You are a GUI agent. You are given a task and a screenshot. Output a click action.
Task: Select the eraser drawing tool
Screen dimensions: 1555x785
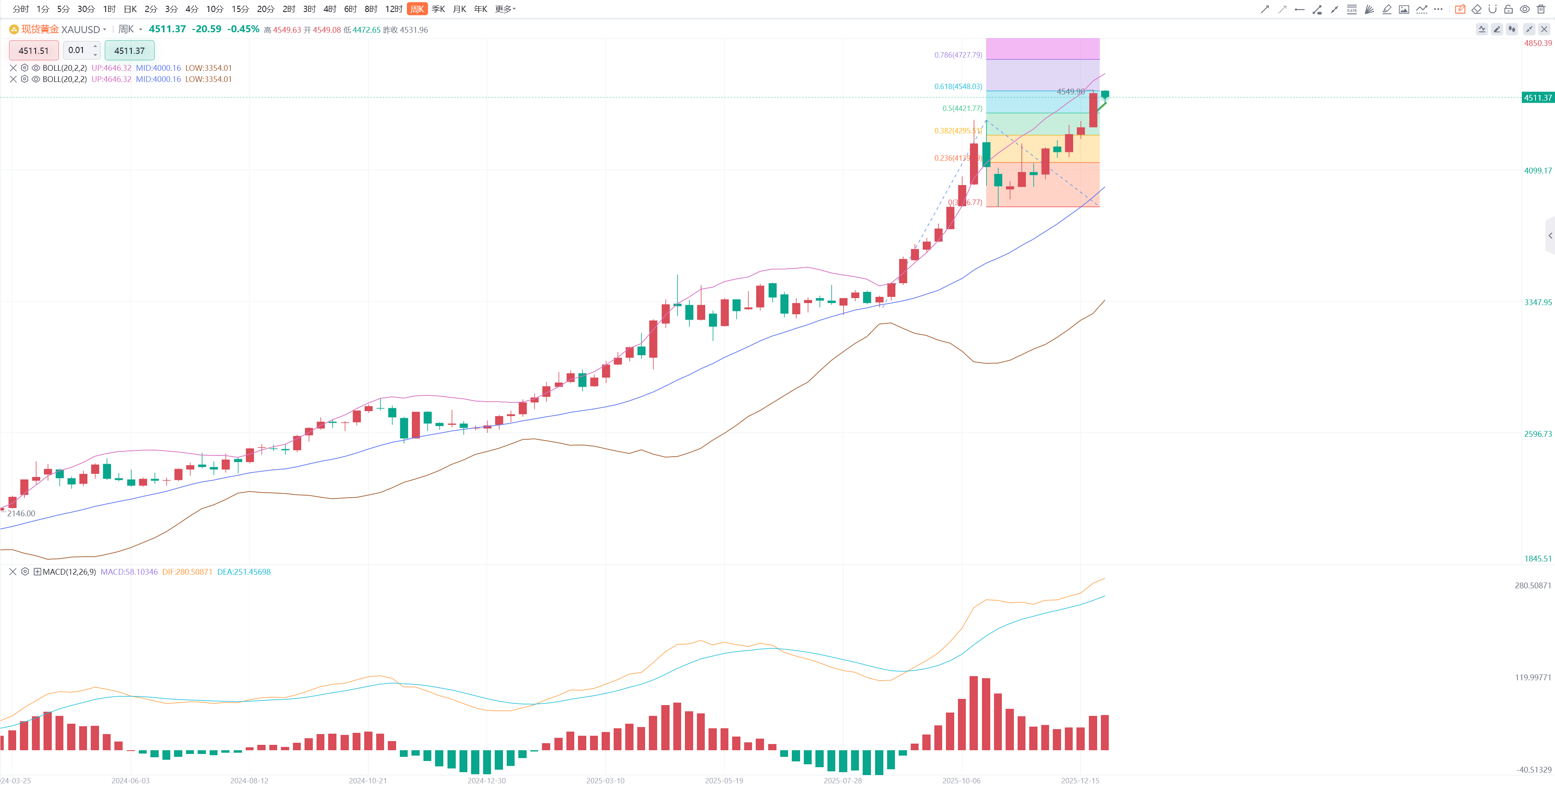[x=1476, y=9]
